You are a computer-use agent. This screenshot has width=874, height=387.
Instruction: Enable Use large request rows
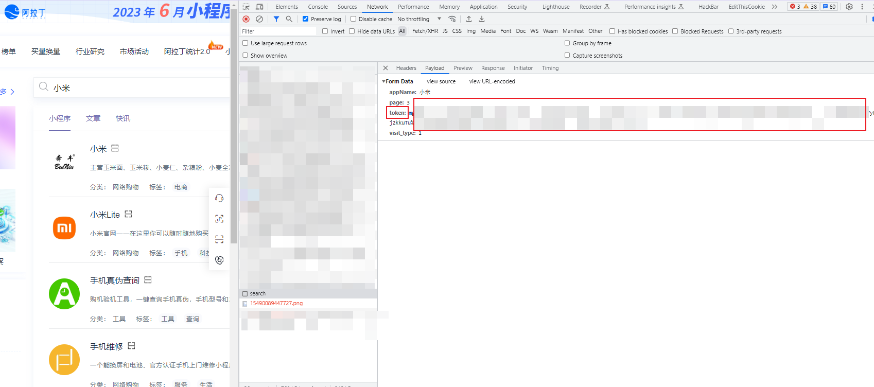tap(246, 43)
